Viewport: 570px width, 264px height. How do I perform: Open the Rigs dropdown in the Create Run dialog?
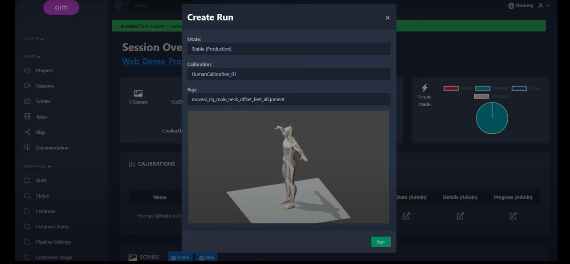click(x=289, y=99)
